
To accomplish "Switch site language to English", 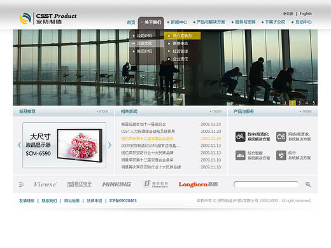I will pyautogui.click(x=306, y=14).
